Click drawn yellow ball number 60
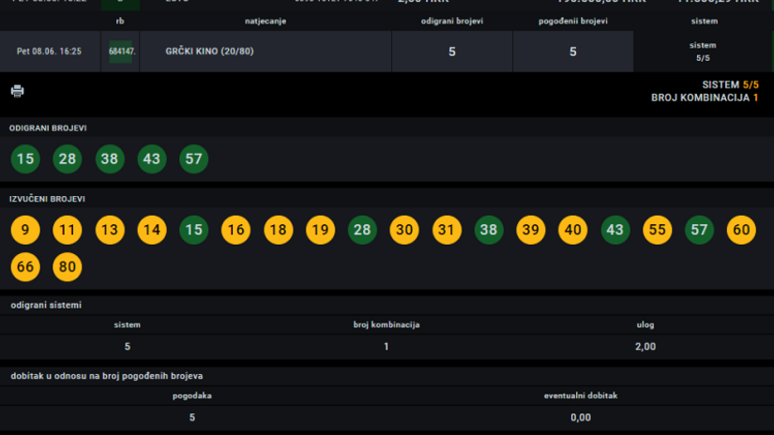This screenshot has height=435, width=774. (x=741, y=230)
